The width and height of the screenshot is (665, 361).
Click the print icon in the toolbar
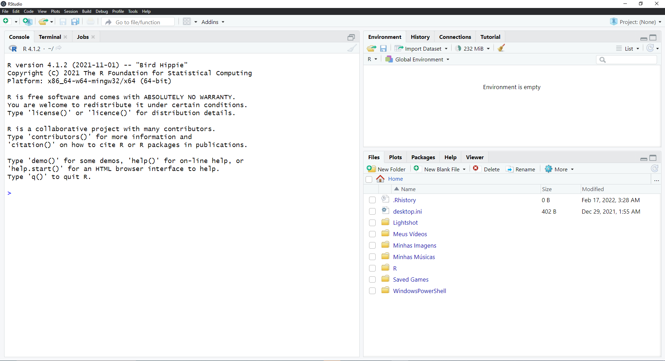(90, 22)
